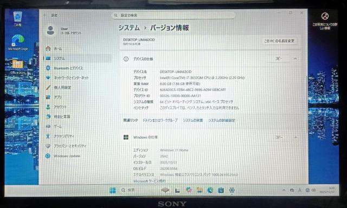Open the Microsoft サービス規約 link
The height and width of the screenshot is (208, 347).
(x=150, y=181)
